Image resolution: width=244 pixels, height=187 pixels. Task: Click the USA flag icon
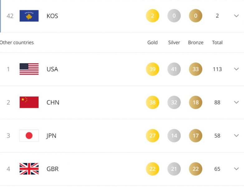click(29, 69)
